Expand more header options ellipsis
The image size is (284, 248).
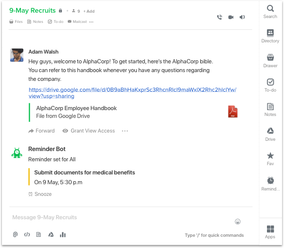[91, 22]
